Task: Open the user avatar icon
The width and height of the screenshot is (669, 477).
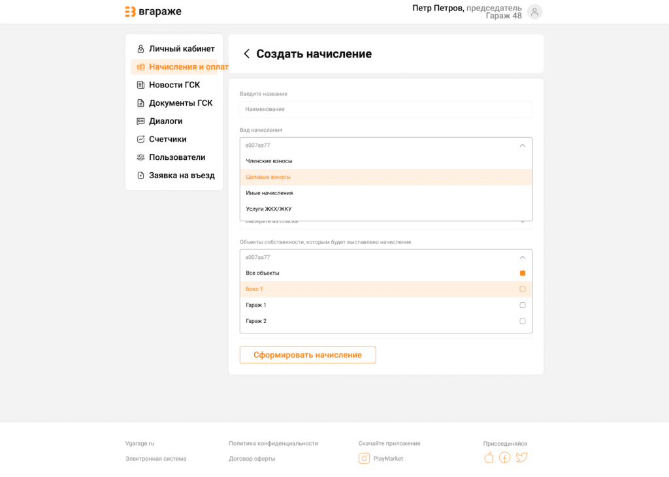Action: tap(534, 12)
